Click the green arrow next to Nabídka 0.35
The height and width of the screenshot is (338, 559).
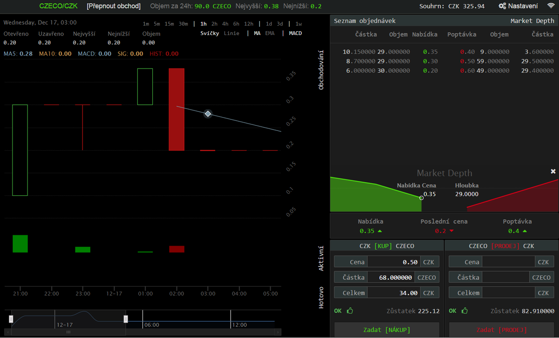click(x=380, y=231)
